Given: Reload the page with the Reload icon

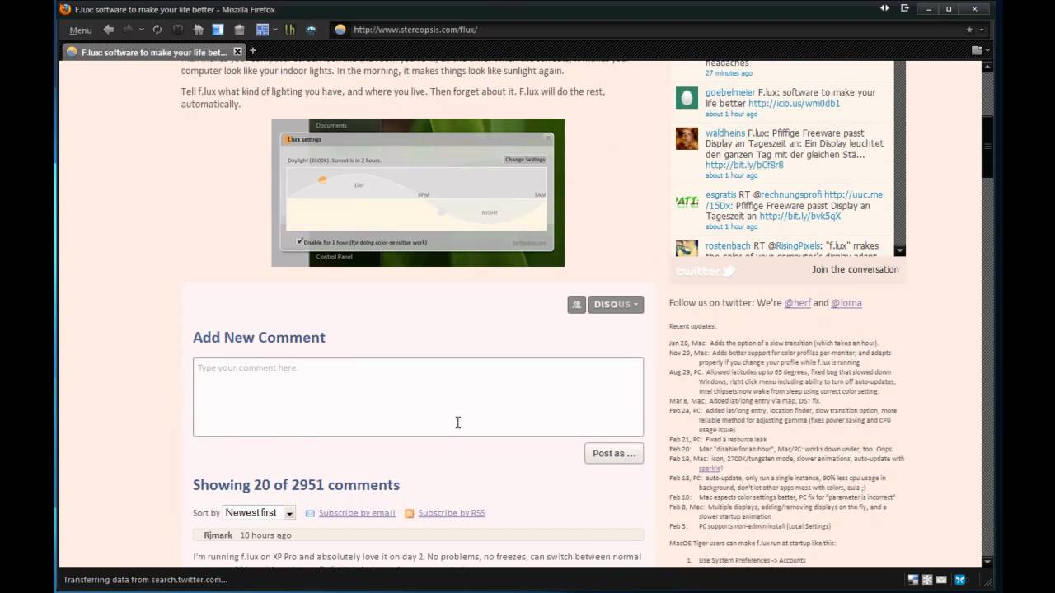Looking at the screenshot, I should pyautogui.click(x=157, y=30).
